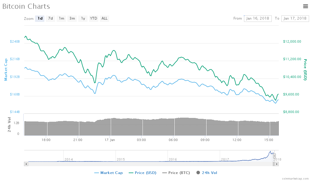Select the 3m zoom range

(x=72, y=18)
